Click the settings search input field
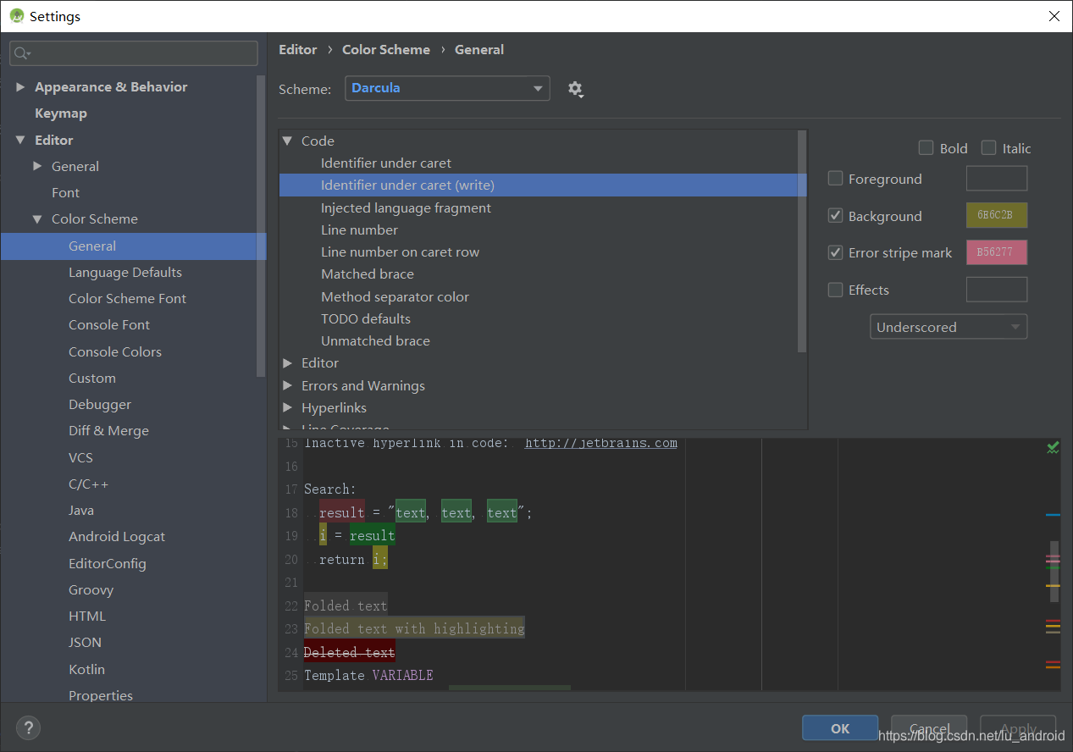The width and height of the screenshot is (1073, 752). [134, 53]
